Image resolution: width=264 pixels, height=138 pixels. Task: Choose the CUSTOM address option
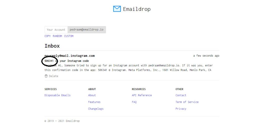click(69, 36)
